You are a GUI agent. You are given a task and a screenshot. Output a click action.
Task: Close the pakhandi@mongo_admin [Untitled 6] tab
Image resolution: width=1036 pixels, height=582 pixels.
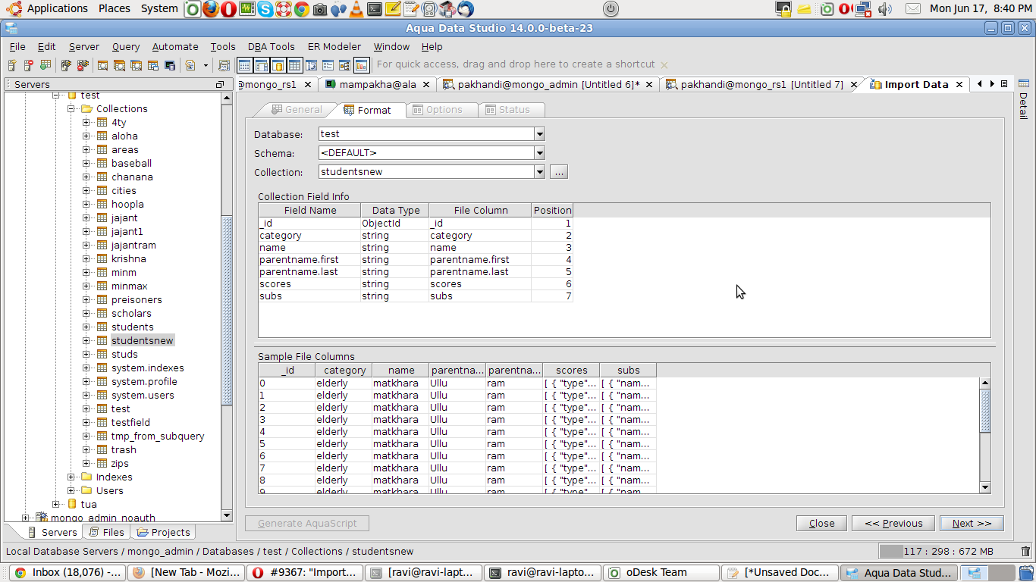point(650,85)
